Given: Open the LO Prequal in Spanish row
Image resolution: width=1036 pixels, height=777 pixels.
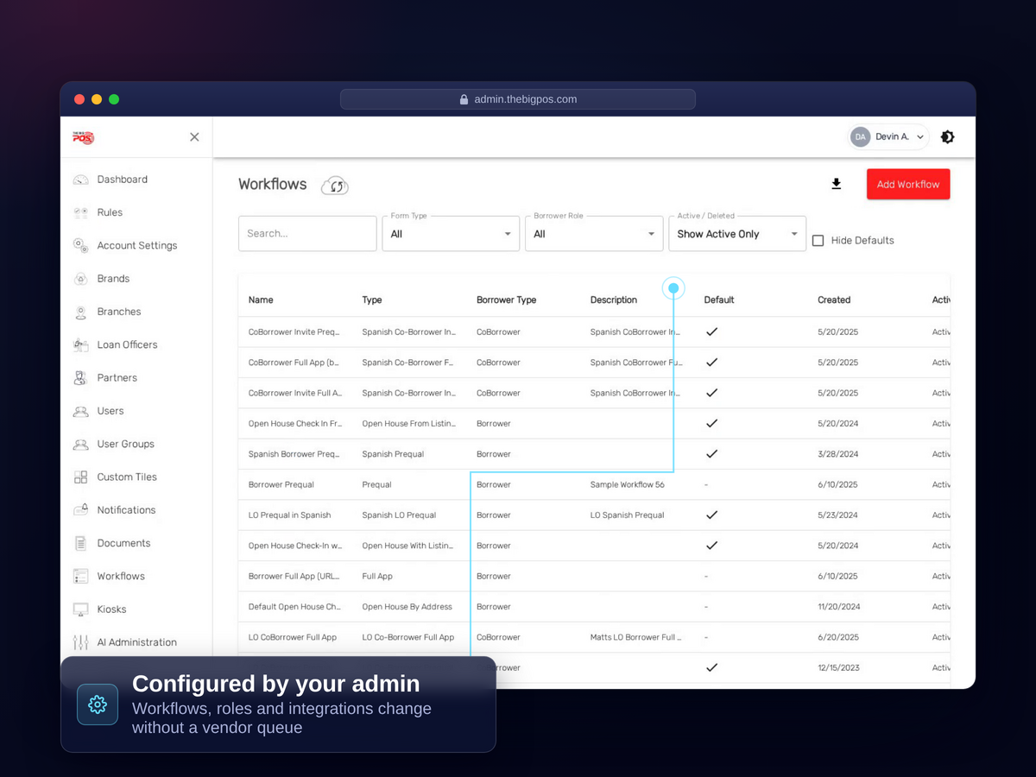Looking at the screenshot, I should 594,515.
